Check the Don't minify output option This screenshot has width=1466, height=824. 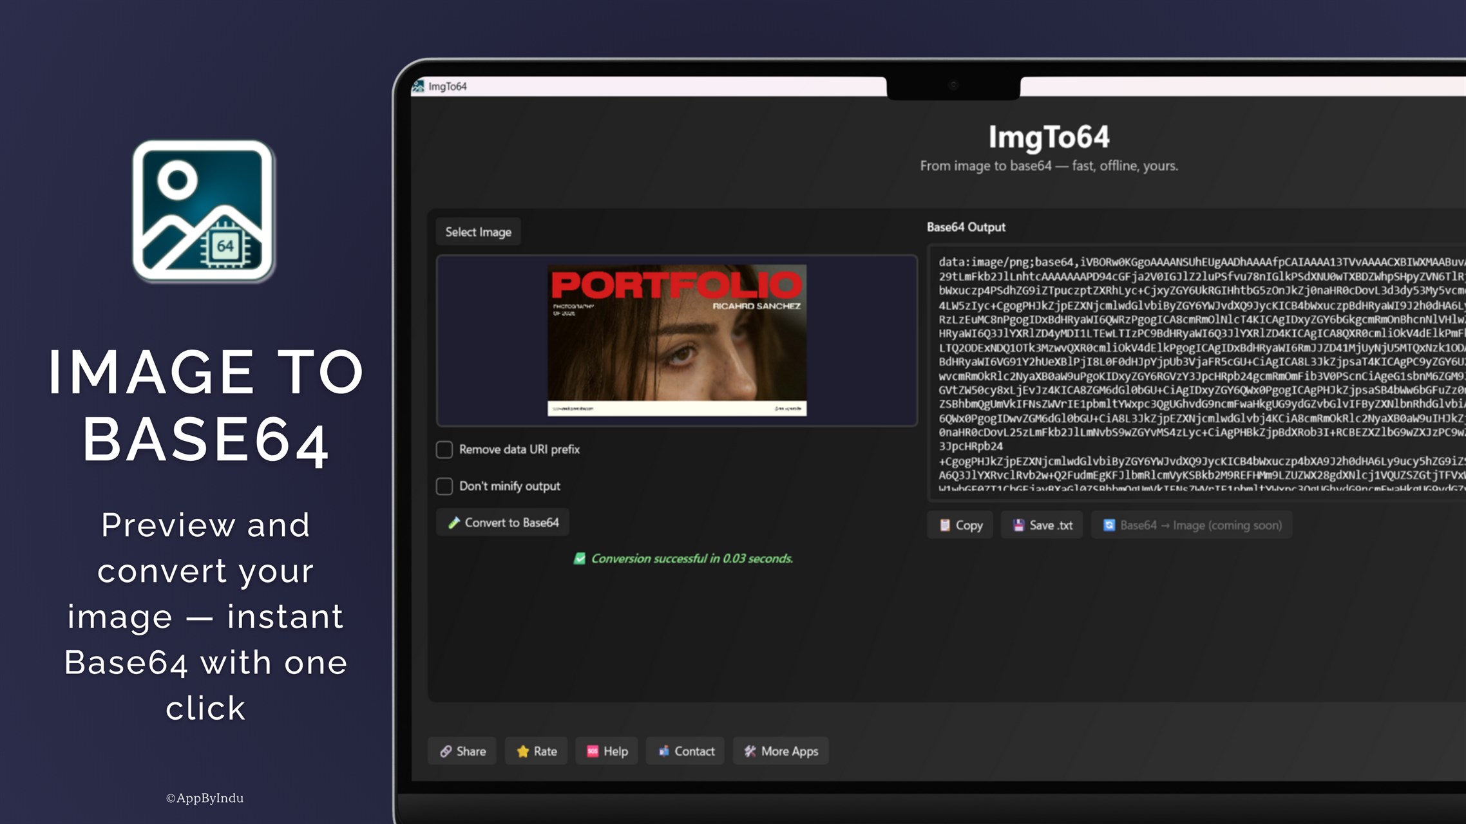[444, 486]
